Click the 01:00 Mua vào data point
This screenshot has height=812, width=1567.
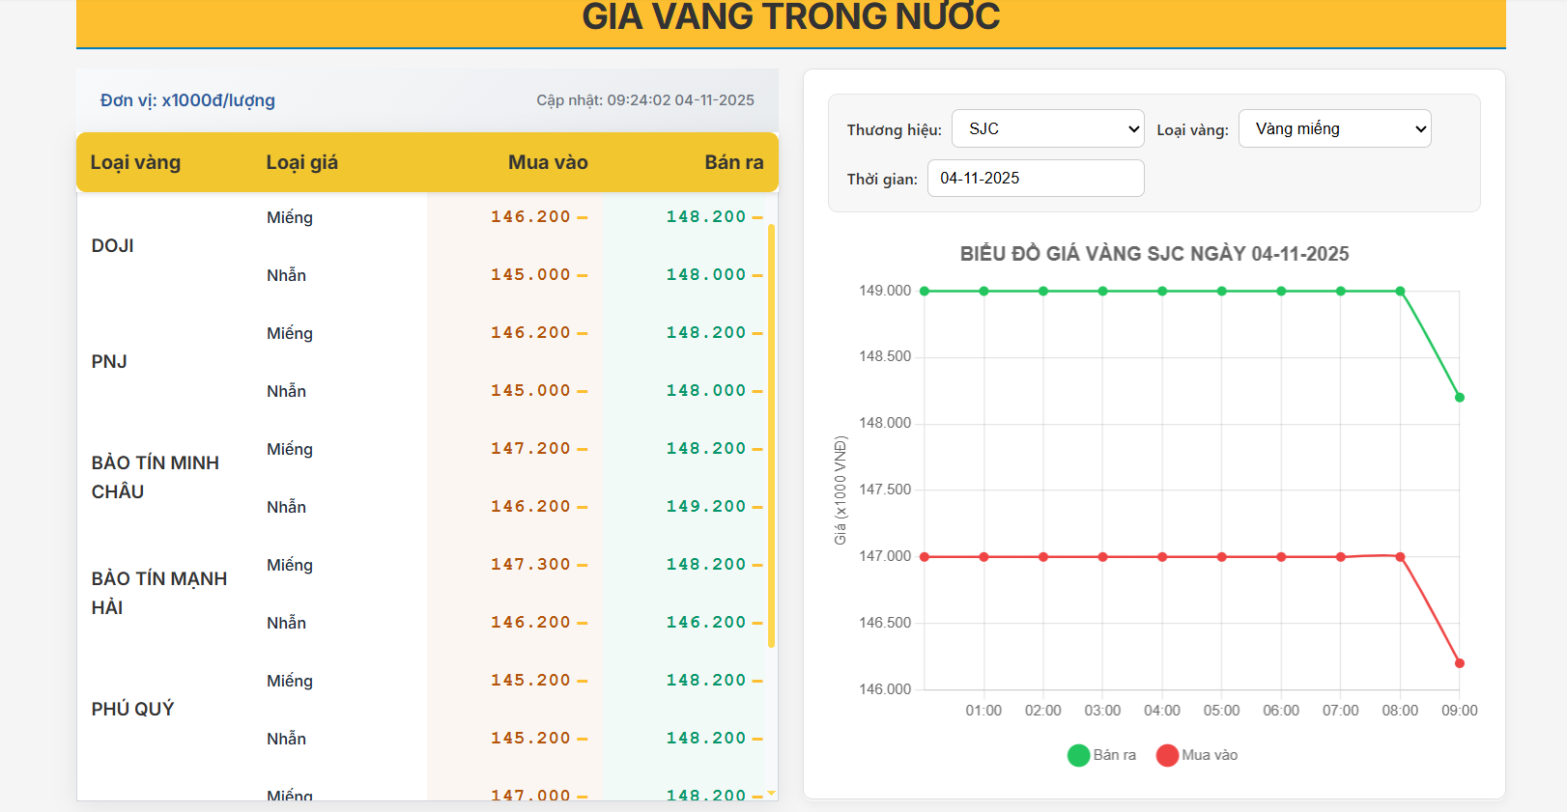[983, 557]
